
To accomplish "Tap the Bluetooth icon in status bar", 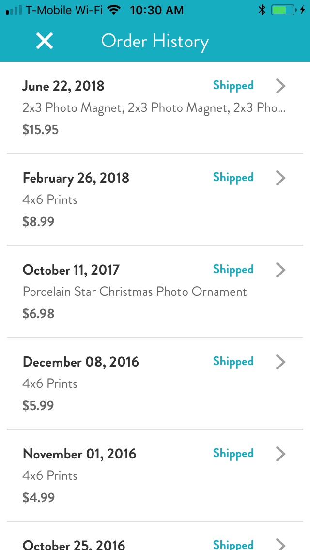I will [262, 9].
